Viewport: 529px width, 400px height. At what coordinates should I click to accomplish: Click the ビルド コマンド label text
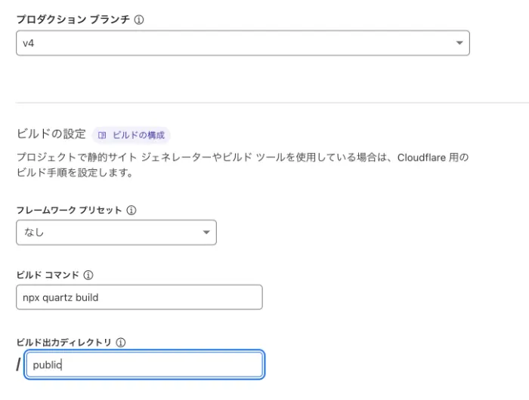(x=48, y=275)
